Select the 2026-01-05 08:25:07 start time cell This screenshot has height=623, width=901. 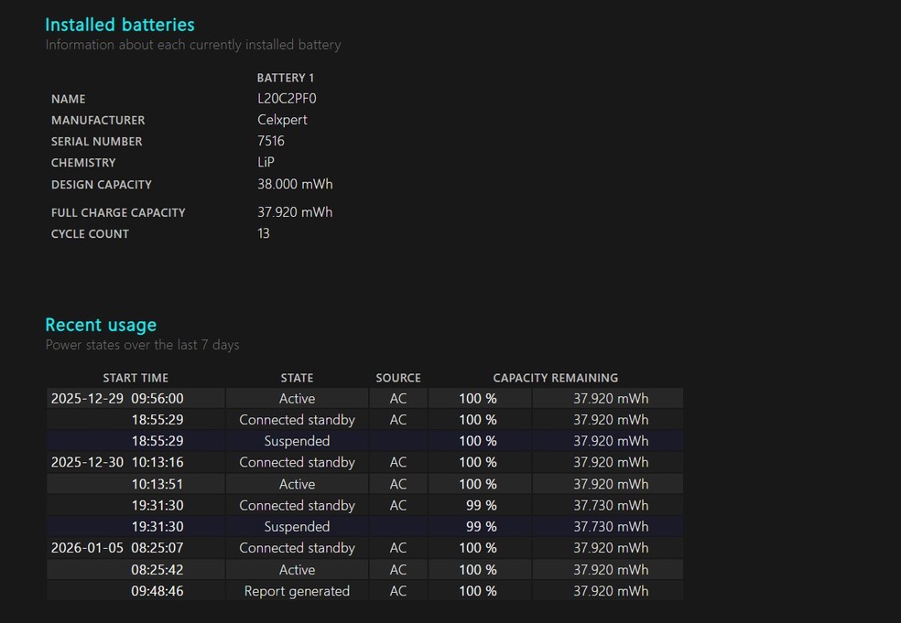coord(117,548)
